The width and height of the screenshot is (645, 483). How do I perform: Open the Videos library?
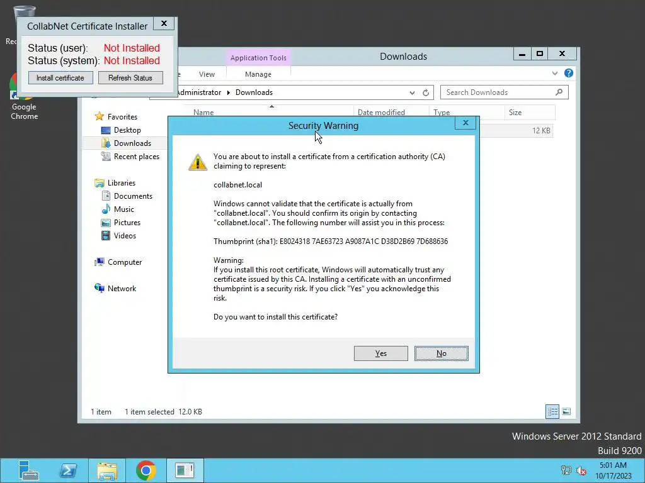click(x=125, y=236)
